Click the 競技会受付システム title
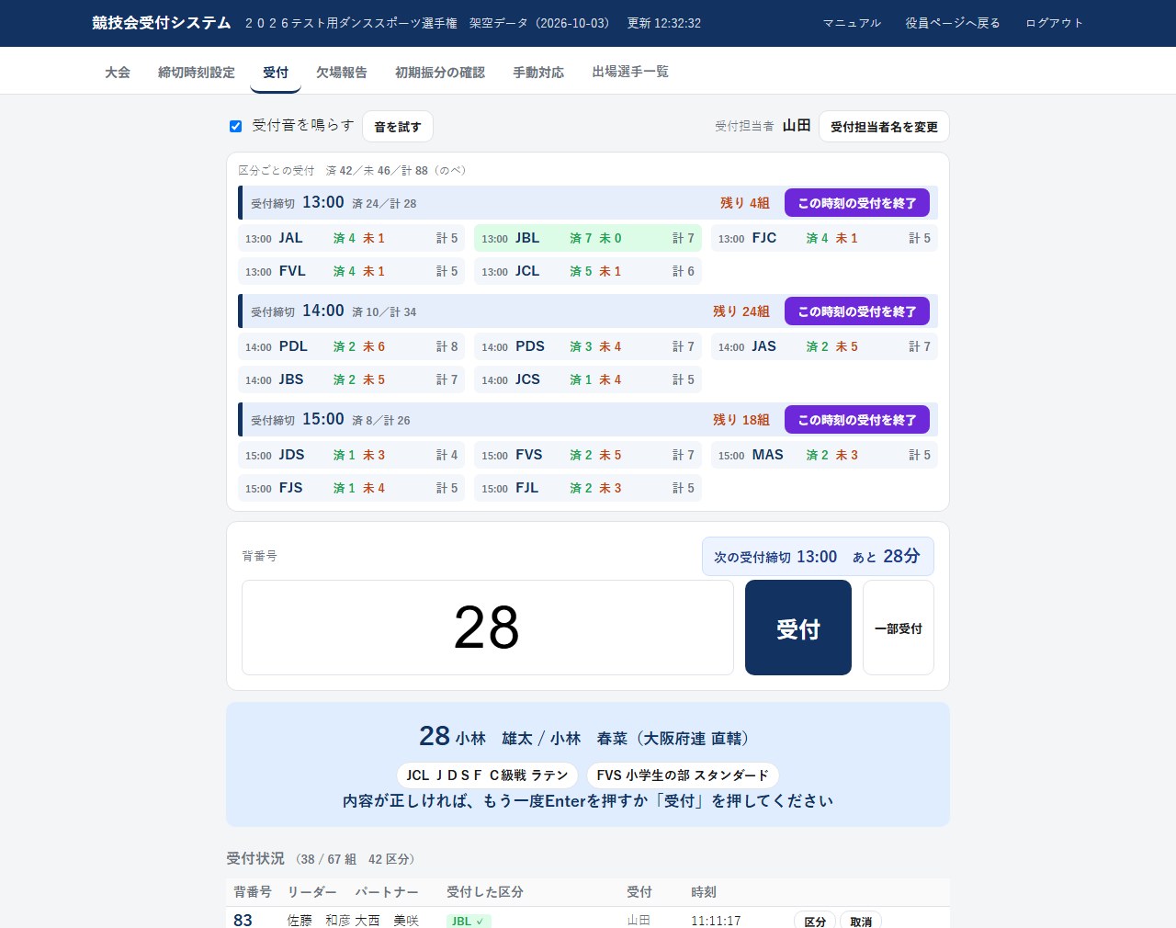 point(162,23)
